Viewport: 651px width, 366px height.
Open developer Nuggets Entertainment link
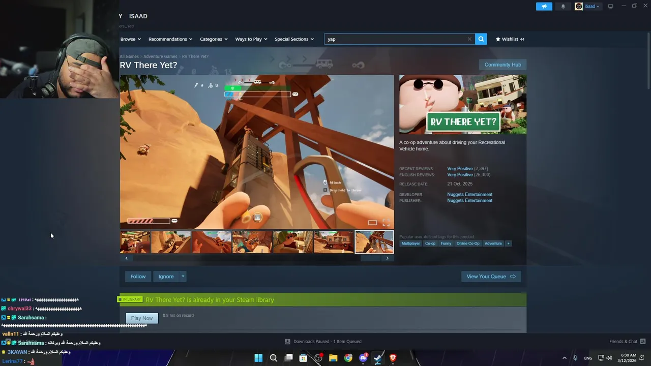coord(469,194)
